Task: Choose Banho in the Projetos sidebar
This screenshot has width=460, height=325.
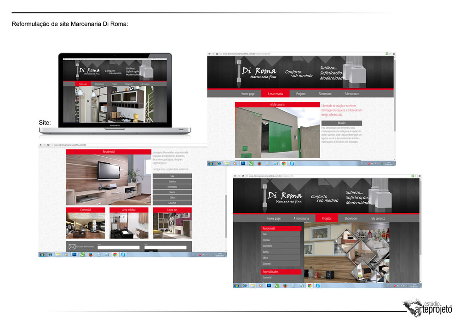Action: (281, 252)
